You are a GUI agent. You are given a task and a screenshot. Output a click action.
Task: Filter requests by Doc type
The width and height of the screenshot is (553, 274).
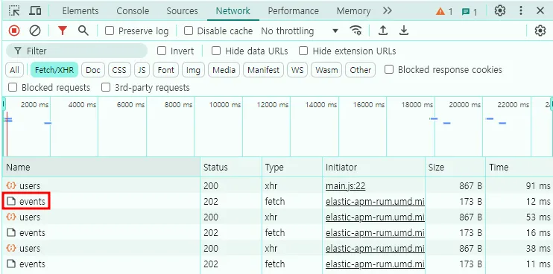click(x=93, y=70)
